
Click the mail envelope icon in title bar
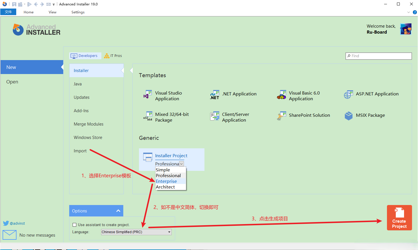point(48,4)
